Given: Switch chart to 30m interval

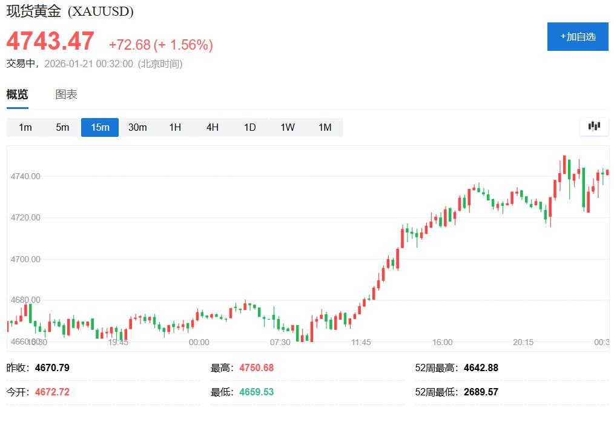Looking at the screenshot, I should (x=137, y=127).
